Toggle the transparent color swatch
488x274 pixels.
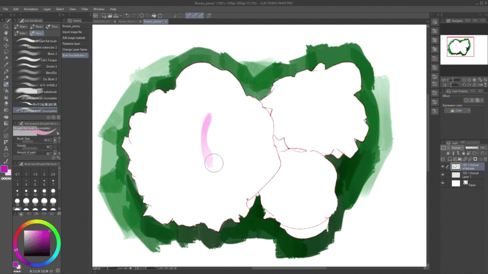click(x=6, y=179)
